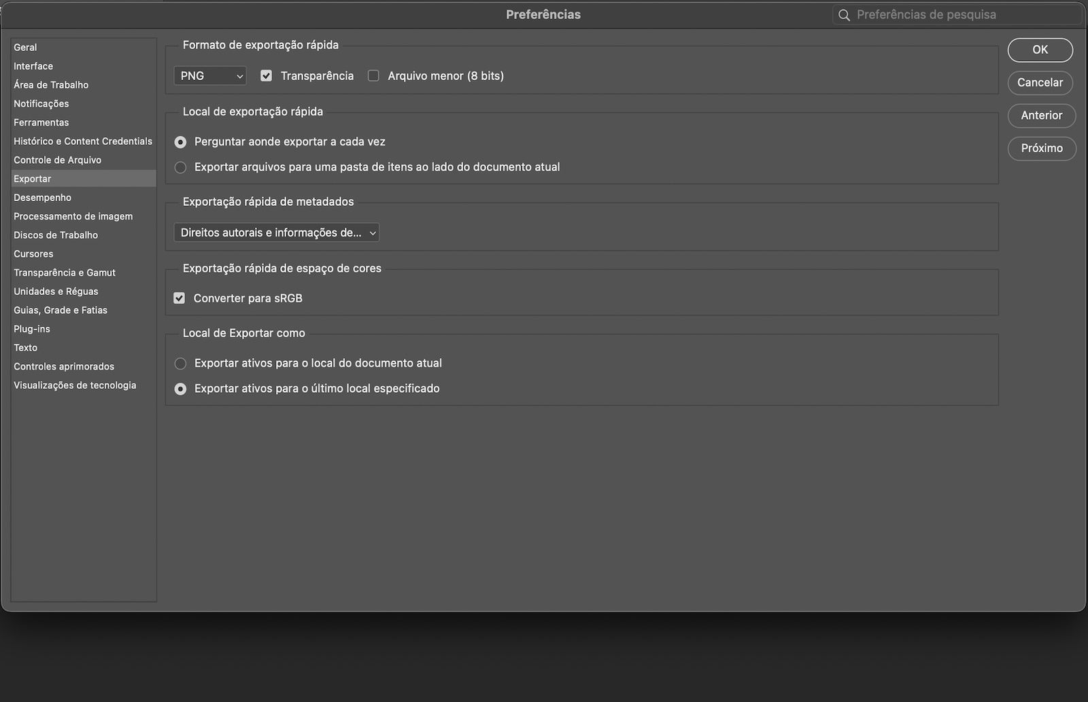
Task: Enable Arquivo menor (8 bits) checkbox
Action: pyautogui.click(x=373, y=75)
